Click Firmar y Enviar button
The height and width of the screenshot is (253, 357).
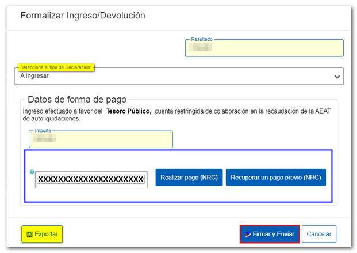(270, 234)
